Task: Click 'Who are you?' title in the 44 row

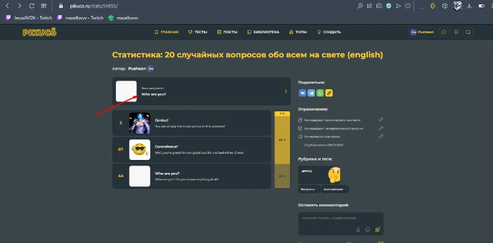Action: pyautogui.click(x=167, y=173)
